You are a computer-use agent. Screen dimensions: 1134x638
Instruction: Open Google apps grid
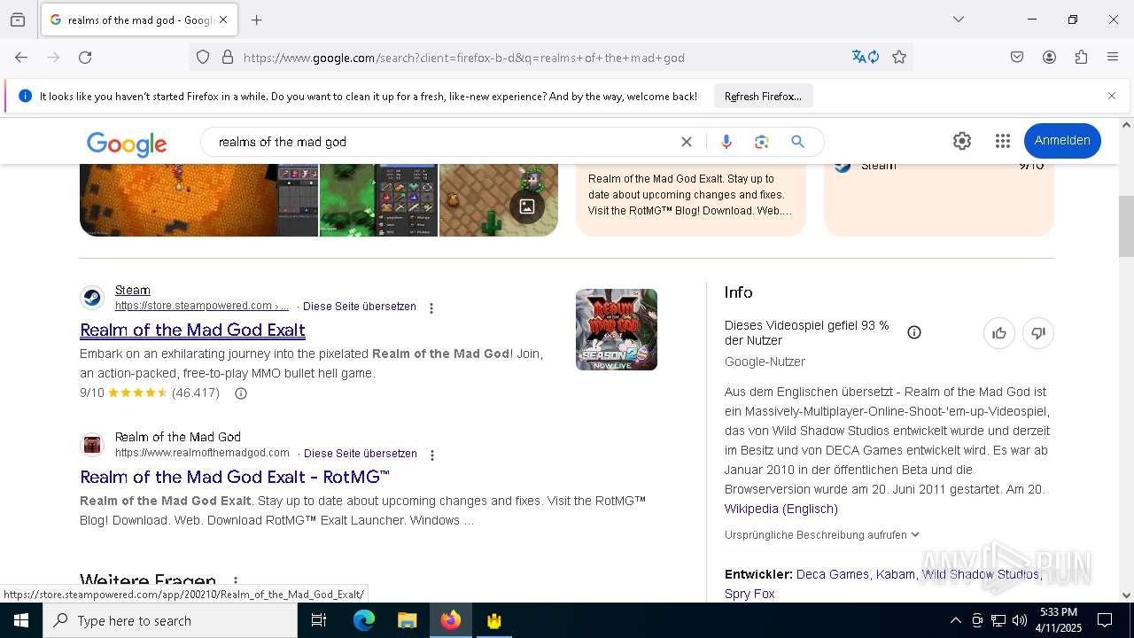[x=1003, y=141]
